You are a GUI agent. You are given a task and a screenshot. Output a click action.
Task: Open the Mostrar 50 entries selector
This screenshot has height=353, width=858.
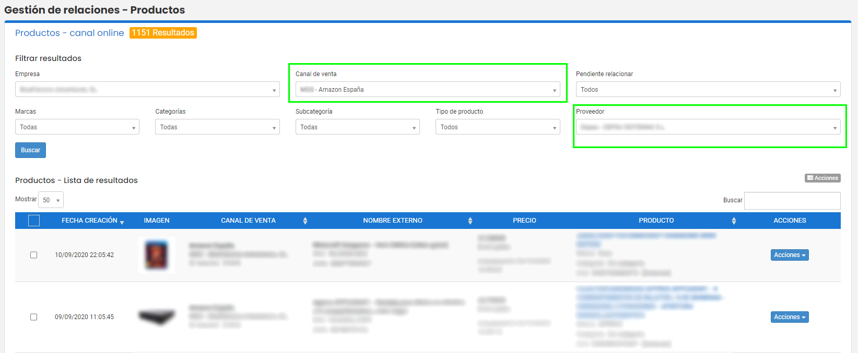[51, 200]
